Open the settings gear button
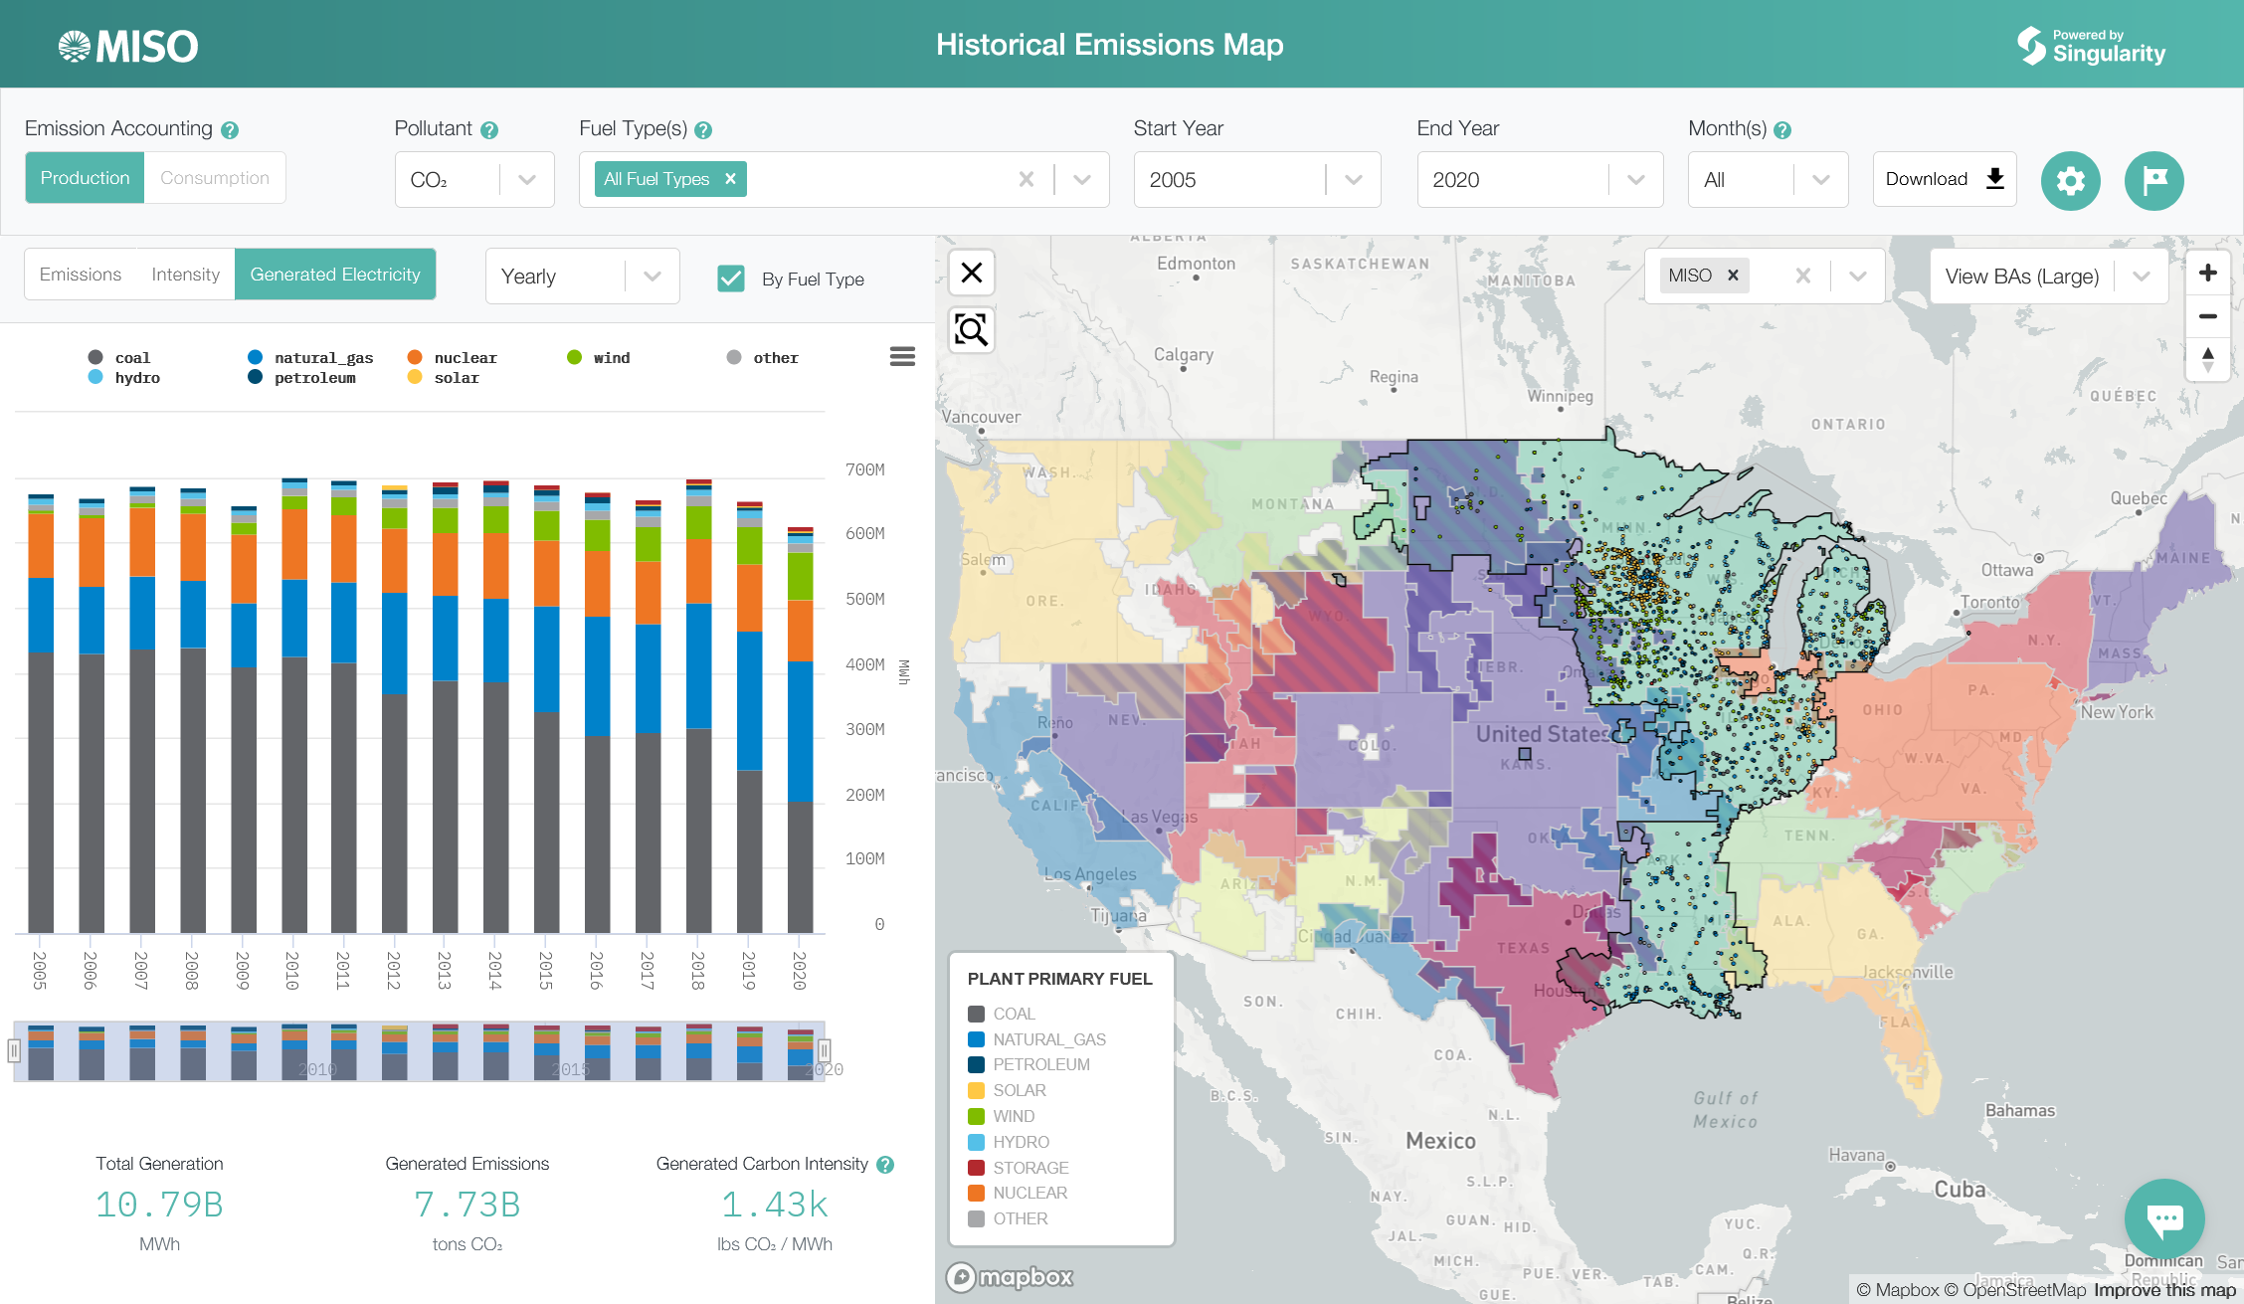Viewport: 2244px width, 1304px height. pyautogui.click(x=2070, y=180)
